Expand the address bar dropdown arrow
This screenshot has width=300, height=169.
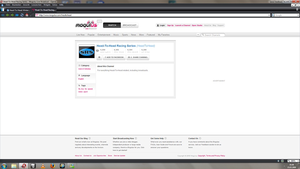pos(269,15)
